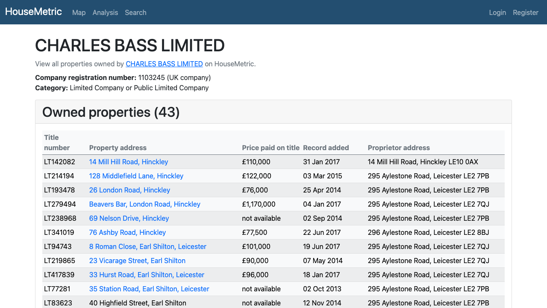This screenshot has width=547, height=308.
Task: Click 8 Roman Close, Earl Shilton link
Action: pyautogui.click(x=147, y=246)
